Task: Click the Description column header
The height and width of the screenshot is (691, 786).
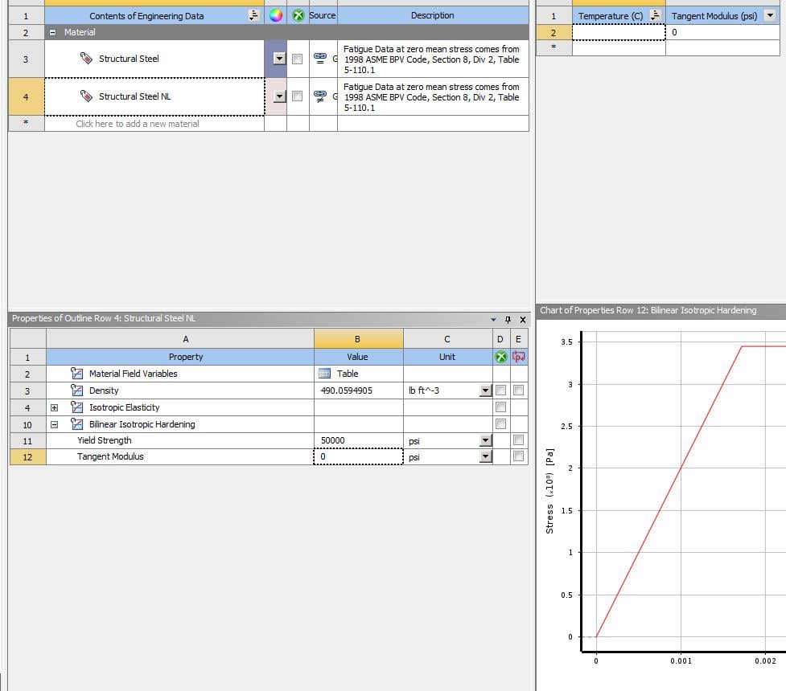Action: click(433, 15)
